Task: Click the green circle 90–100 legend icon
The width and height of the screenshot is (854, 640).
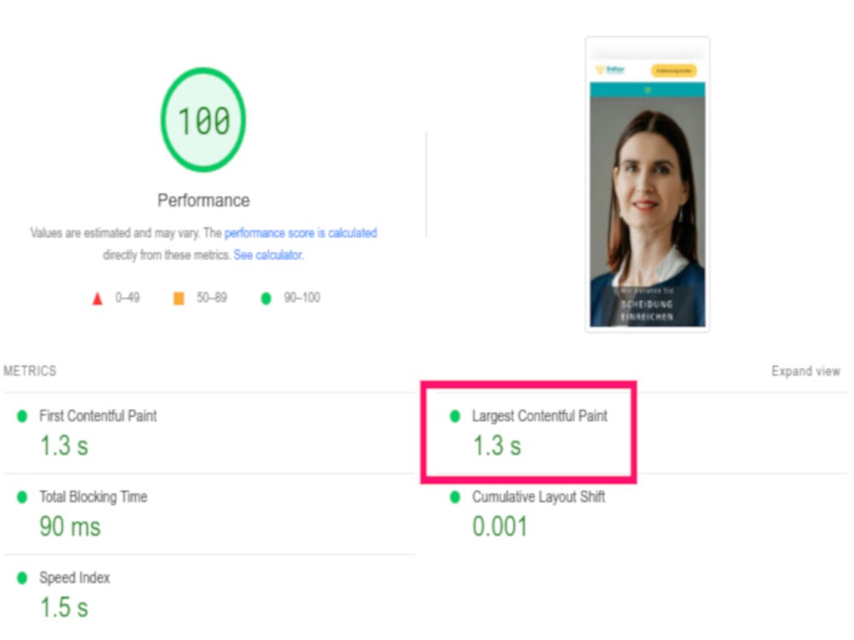Action: [x=266, y=298]
